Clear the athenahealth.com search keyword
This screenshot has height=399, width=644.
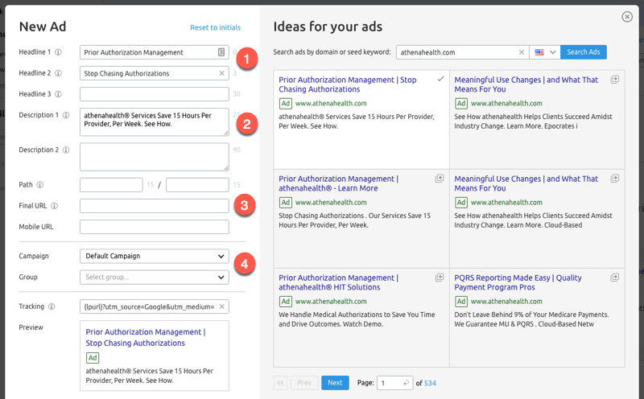coord(521,52)
